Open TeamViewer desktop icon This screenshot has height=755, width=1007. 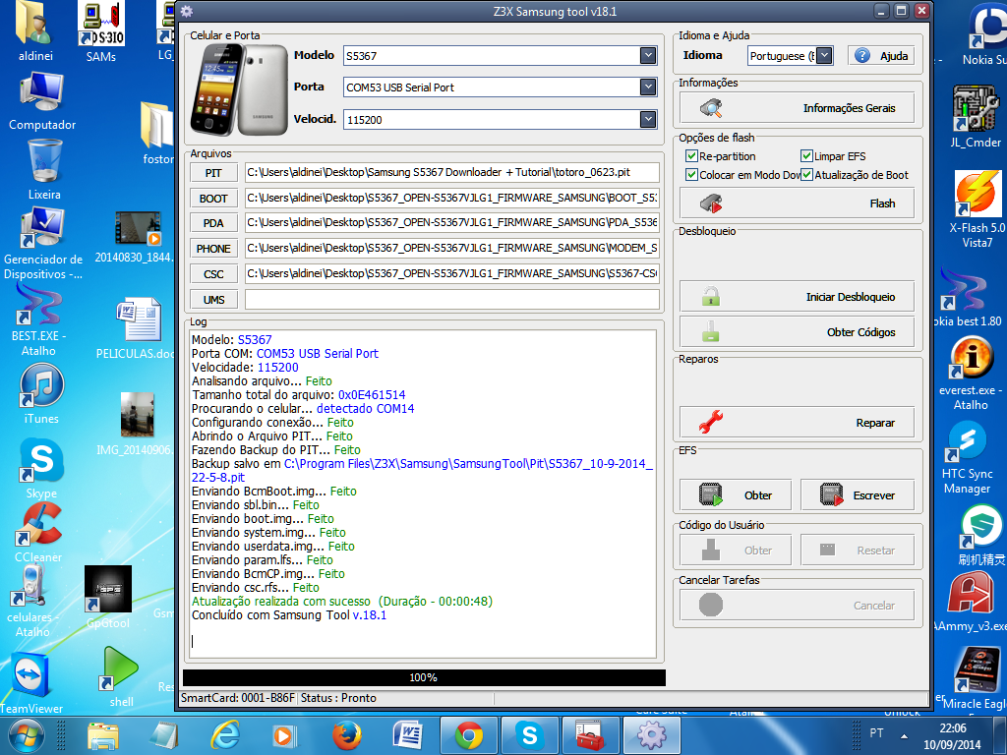point(30,684)
